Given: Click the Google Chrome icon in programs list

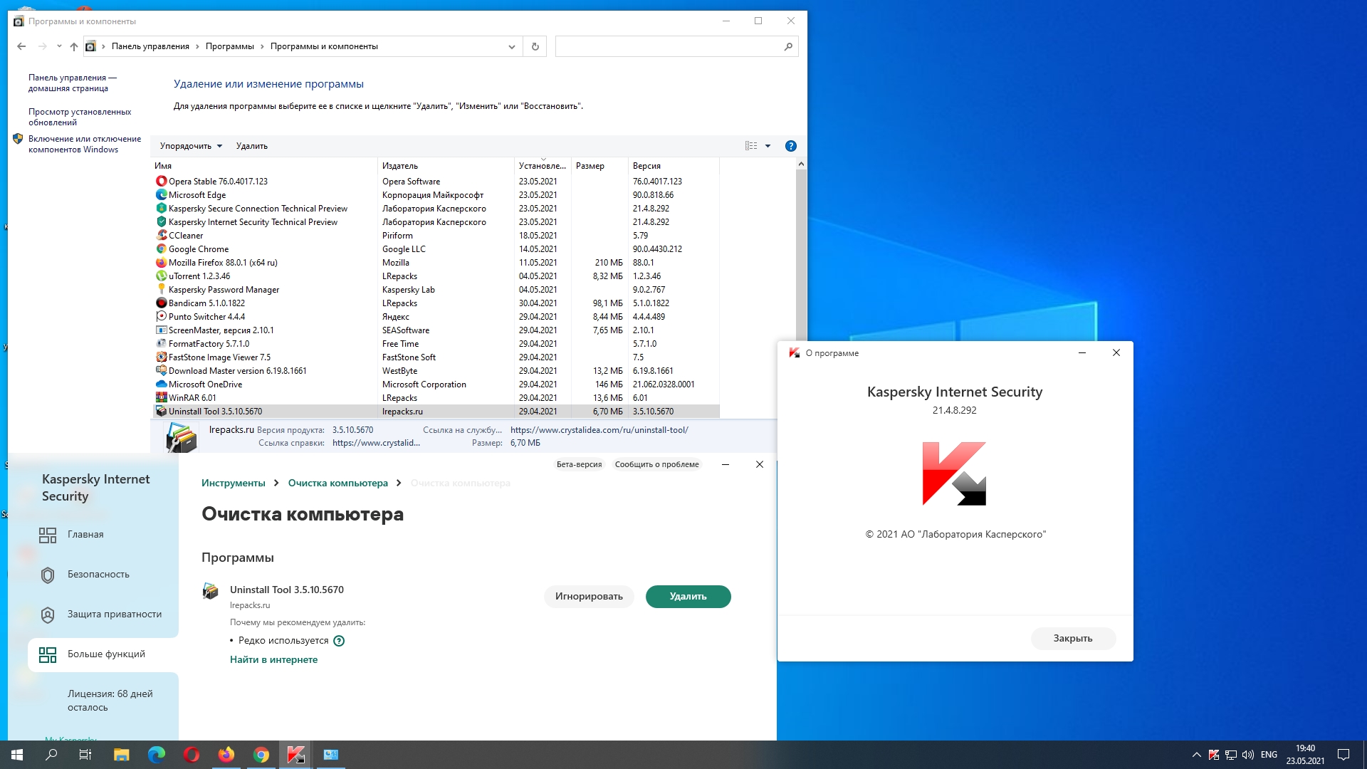Looking at the screenshot, I should click(x=162, y=249).
